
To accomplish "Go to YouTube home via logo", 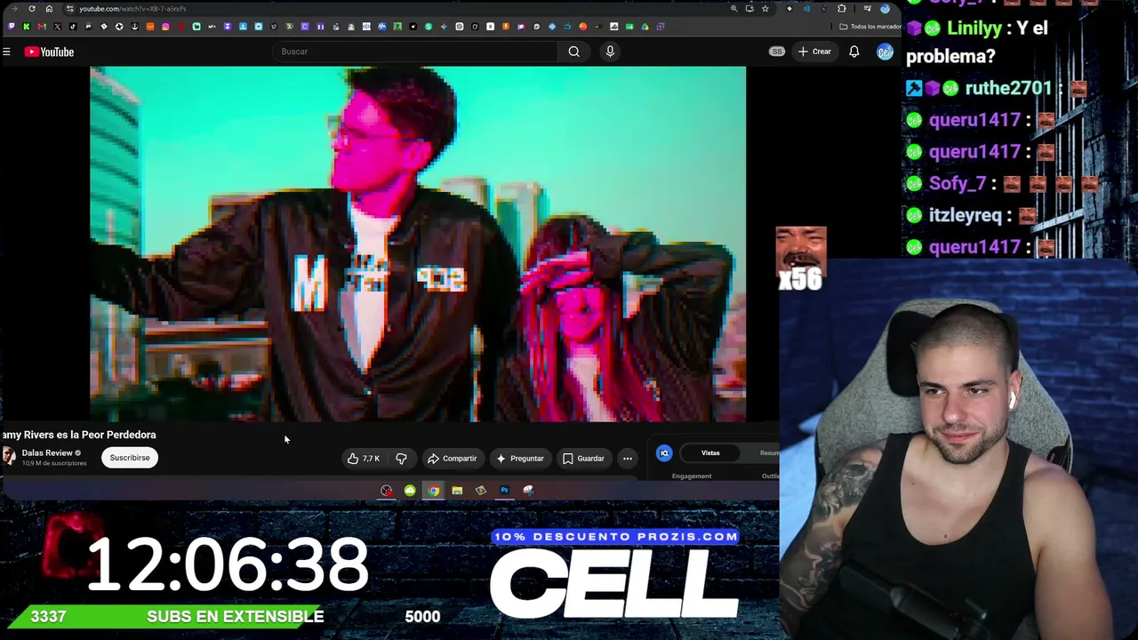I will click(49, 52).
